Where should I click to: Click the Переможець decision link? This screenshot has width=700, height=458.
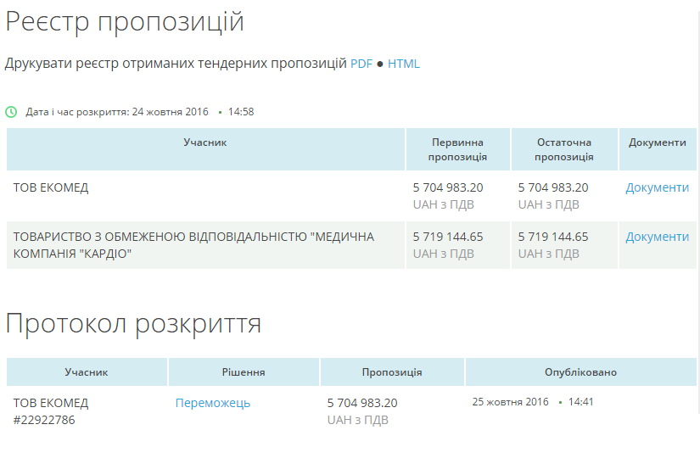click(213, 403)
